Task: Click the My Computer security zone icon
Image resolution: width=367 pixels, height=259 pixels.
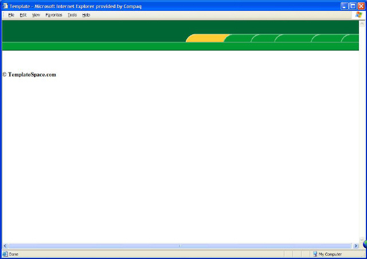Action: tap(315, 254)
